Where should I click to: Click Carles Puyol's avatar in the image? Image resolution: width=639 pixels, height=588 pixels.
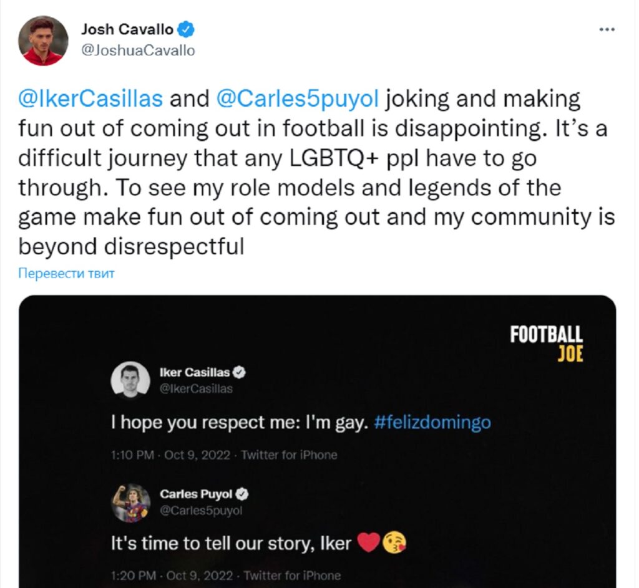click(x=130, y=503)
